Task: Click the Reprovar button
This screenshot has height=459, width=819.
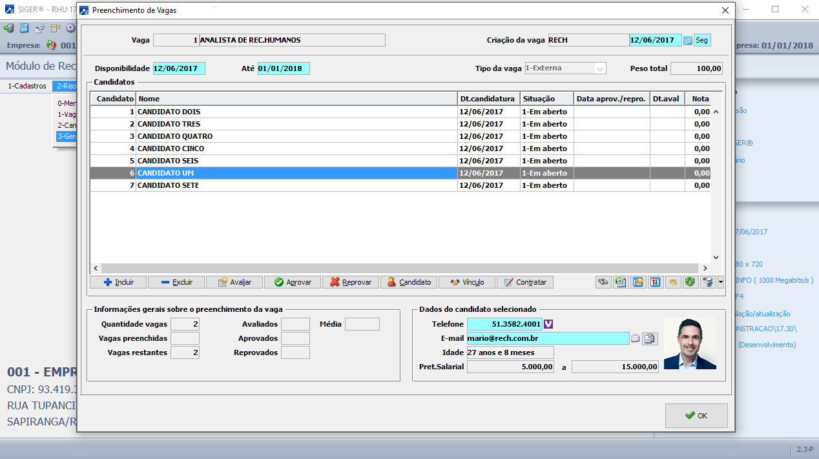Action: click(x=351, y=282)
